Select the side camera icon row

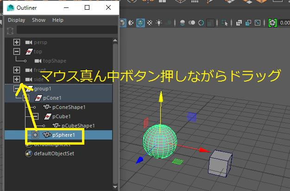58,79
